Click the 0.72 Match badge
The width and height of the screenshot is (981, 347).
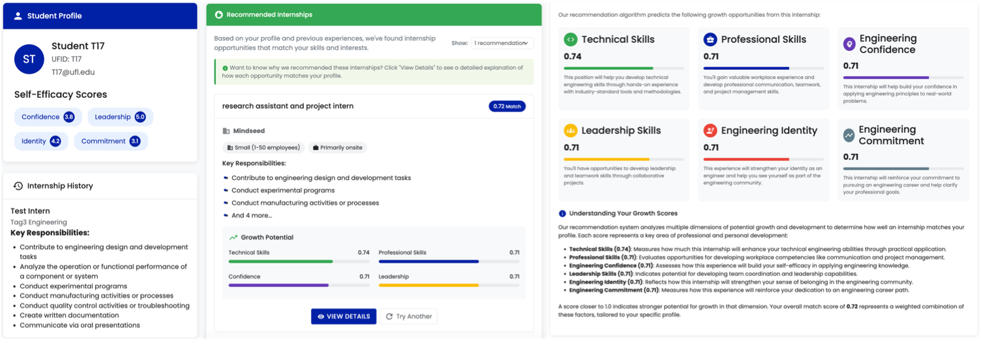tap(507, 106)
